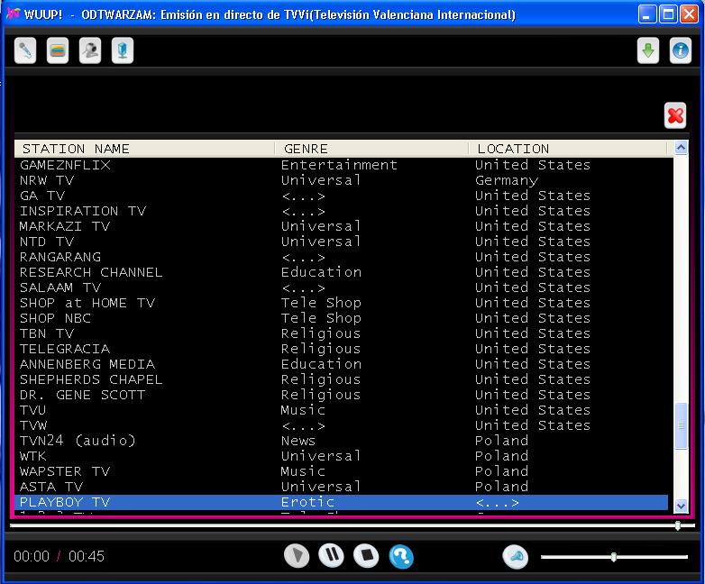The image size is (705, 584).
Task: Select TVN24 (audio) news station
Action: click(342, 440)
